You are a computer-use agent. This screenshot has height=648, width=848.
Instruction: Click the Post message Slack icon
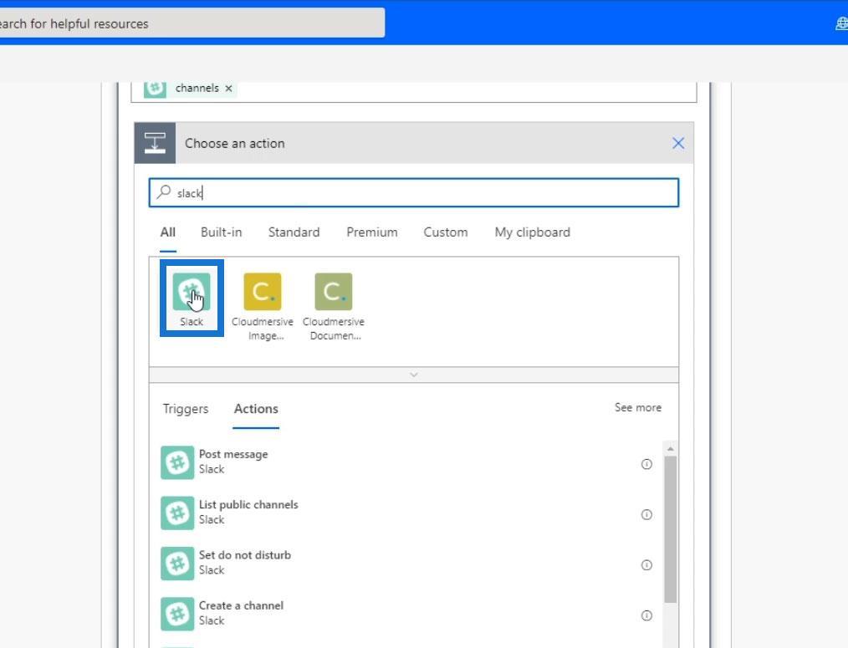pyautogui.click(x=177, y=462)
